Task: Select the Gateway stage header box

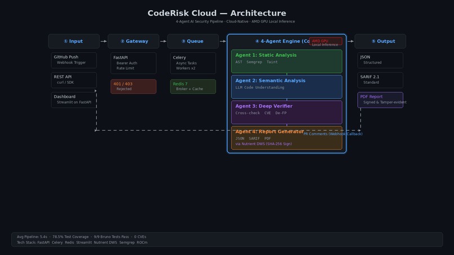Action: click(133, 41)
